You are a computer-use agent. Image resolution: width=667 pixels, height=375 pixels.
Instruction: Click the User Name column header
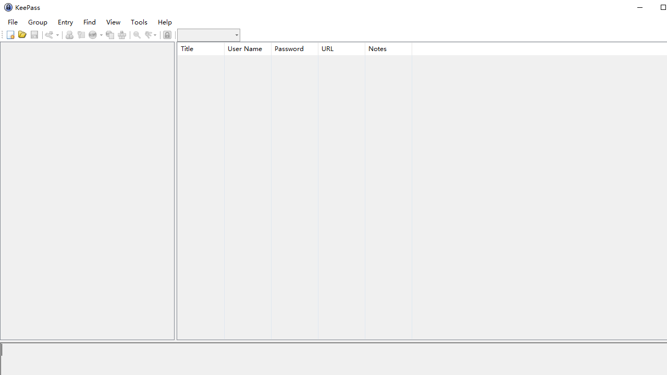(x=248, y=48)
